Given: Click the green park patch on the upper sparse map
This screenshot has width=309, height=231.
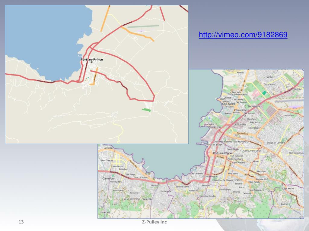Looking at the screenshot, I should (146, 110).
